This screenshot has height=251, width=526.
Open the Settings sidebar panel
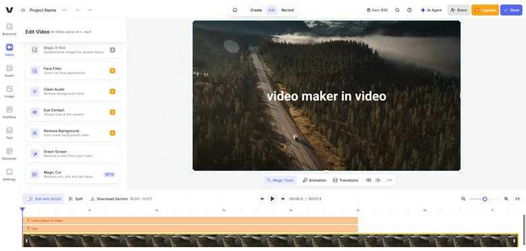[9, 174]
